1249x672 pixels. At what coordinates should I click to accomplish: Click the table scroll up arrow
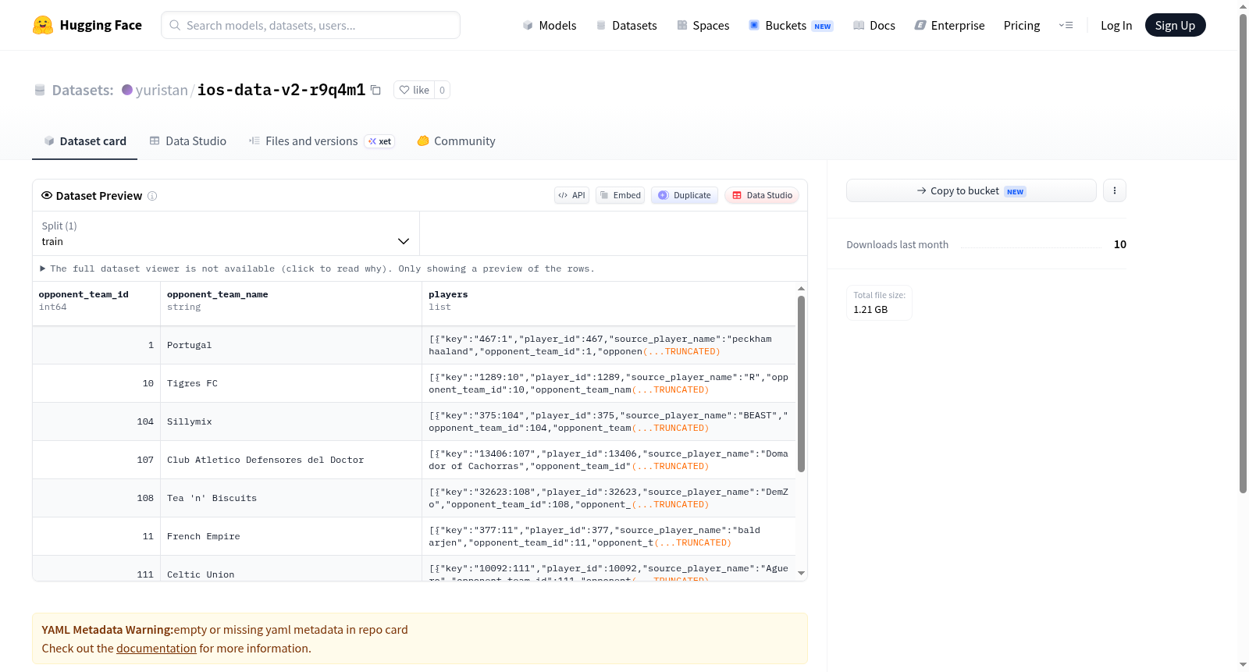[801, 289]
